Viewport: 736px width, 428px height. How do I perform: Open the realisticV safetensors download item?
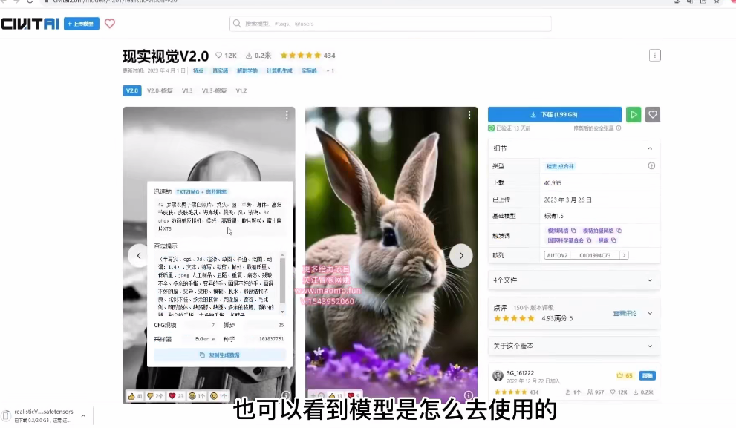tap(44, 415)
